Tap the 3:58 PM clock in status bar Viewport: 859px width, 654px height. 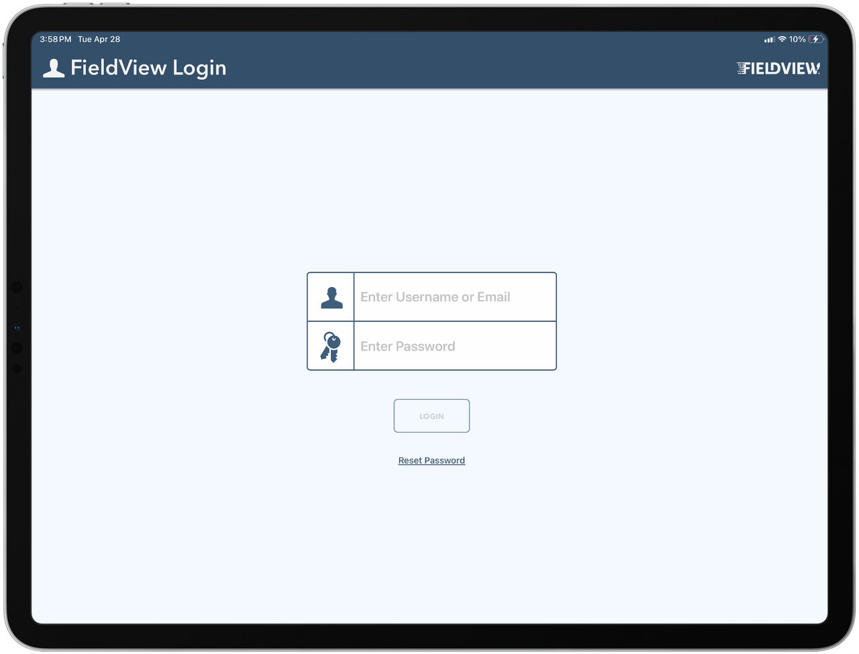(x=56, y=40)
